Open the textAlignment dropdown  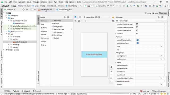[162, 56]
